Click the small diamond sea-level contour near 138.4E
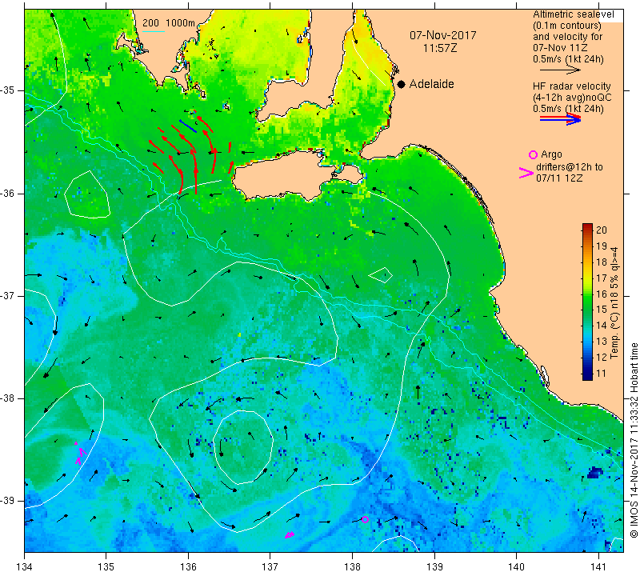The image size is (640, 576). click(381, 275)
